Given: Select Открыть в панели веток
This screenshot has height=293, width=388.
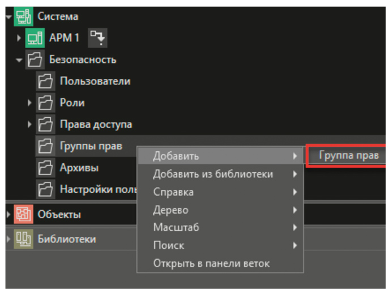Looking at the screenshot, I should (x=211, y=264).
